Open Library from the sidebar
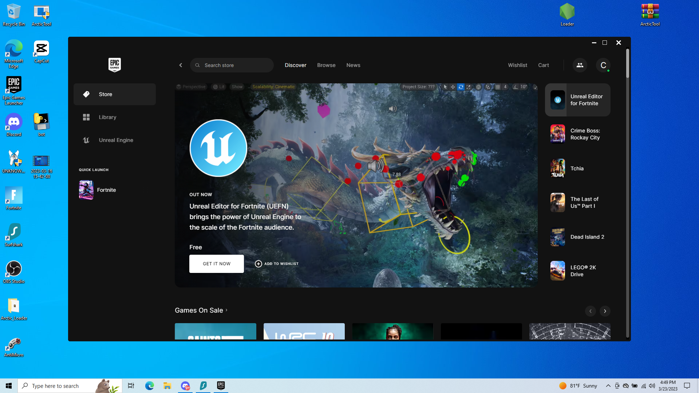Image resolution: width=699 pixels, height=393 pixels. click(x=107, y=117)
